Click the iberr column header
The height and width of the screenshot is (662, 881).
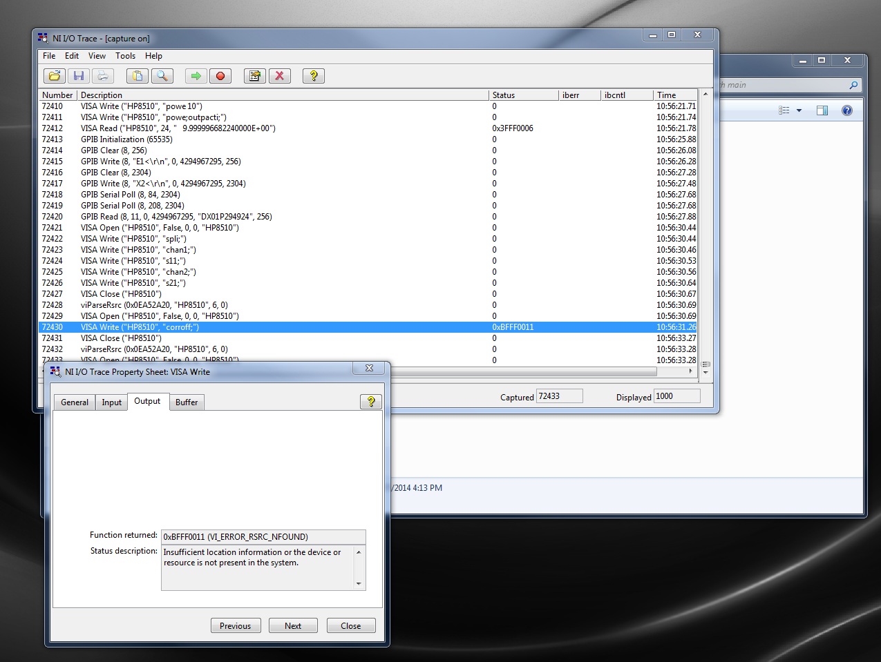click(579, 95)
